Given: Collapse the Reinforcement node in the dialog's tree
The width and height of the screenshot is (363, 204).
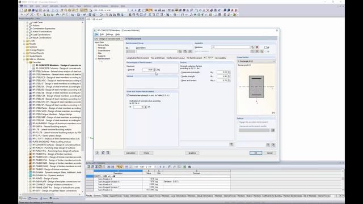Looking at the screenshot, I should pos(96,59).
